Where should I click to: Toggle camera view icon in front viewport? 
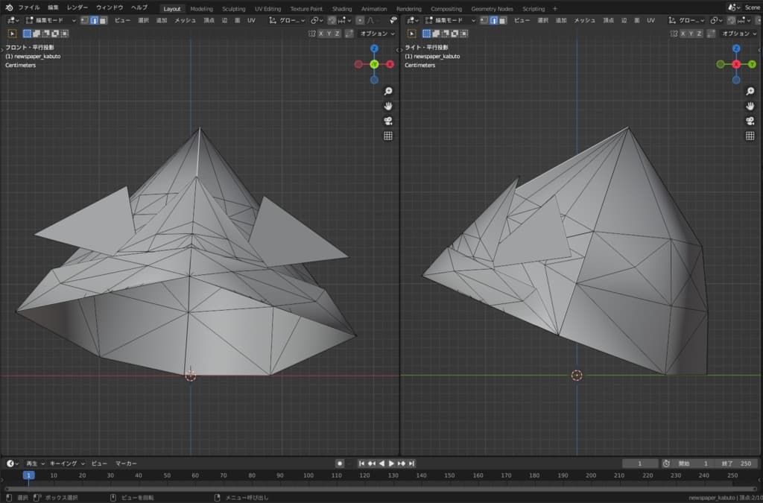[387, 121]
